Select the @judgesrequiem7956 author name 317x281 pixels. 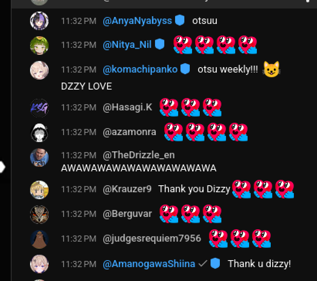click(x=152, y=238)
